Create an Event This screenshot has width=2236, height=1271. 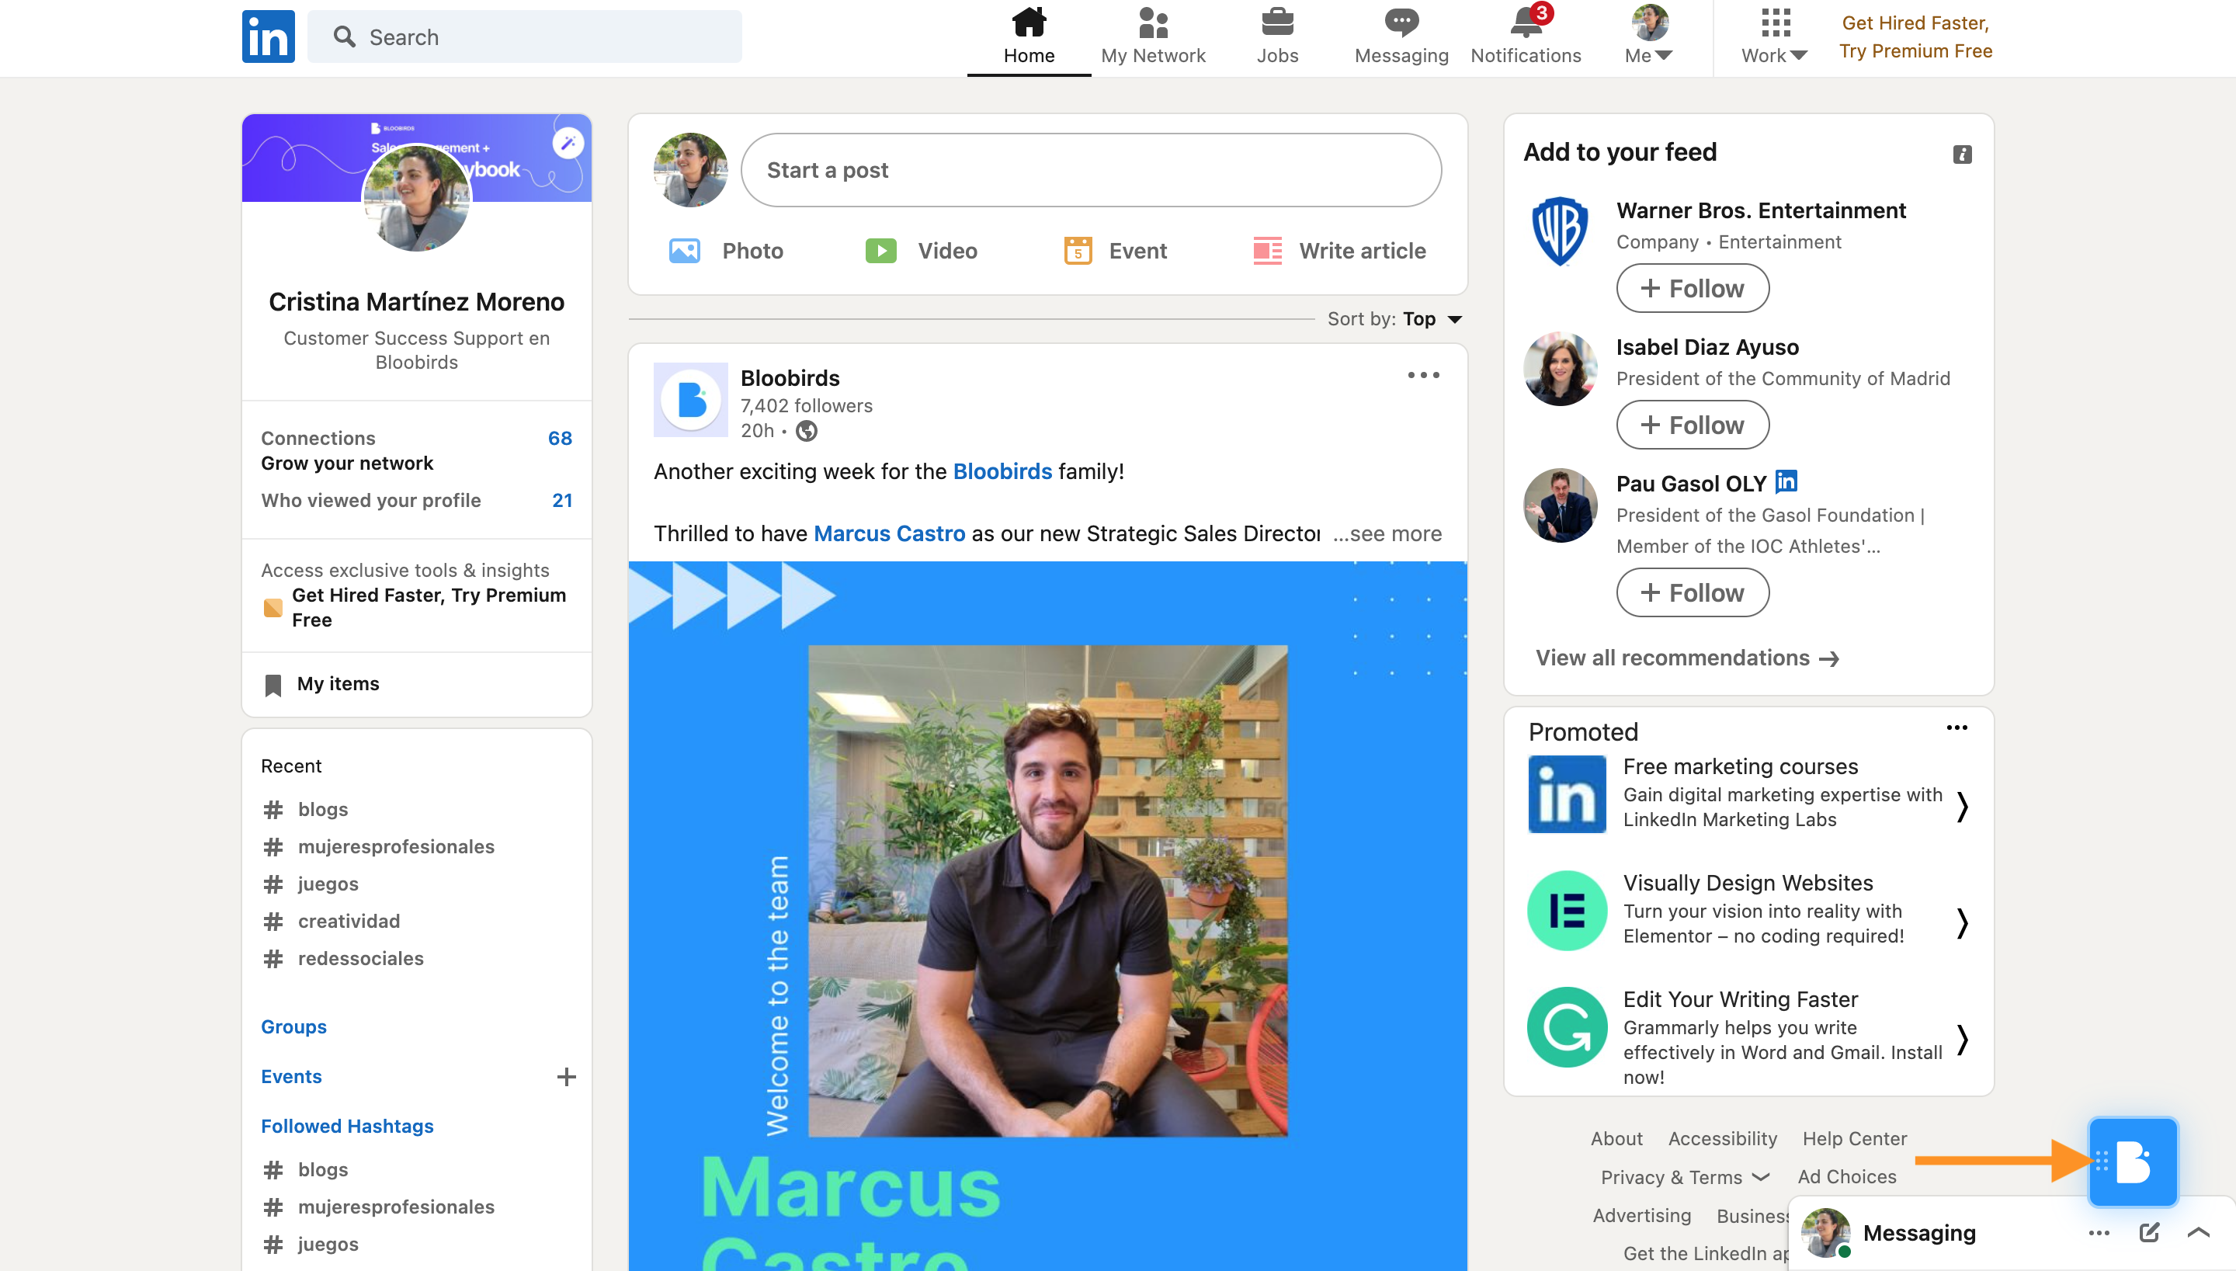click(1116, 252)
